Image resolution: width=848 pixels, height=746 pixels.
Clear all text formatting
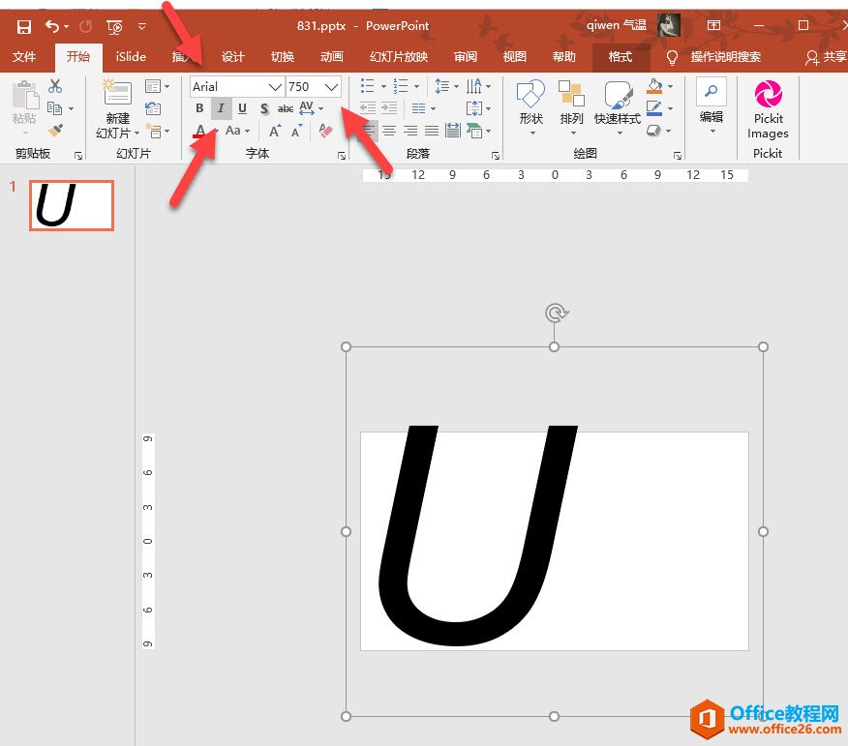[x=324, y=129]
